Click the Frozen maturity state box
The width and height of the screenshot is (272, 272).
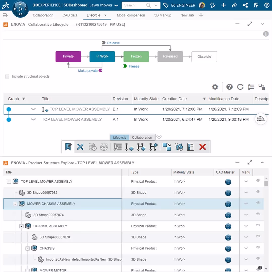click(x=136, y=57)
